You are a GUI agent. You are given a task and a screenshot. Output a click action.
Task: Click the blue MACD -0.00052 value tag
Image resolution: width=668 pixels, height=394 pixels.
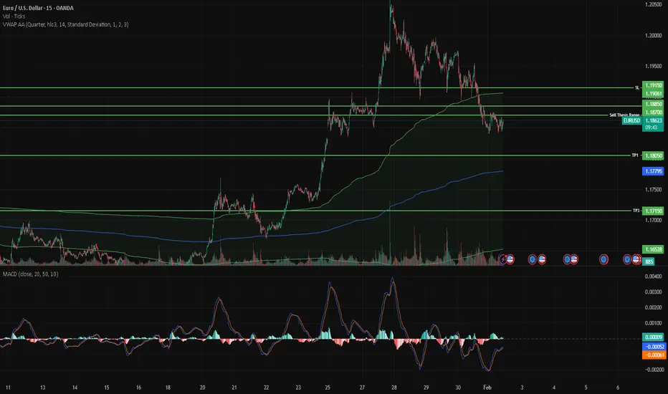(x=653, y=347)
